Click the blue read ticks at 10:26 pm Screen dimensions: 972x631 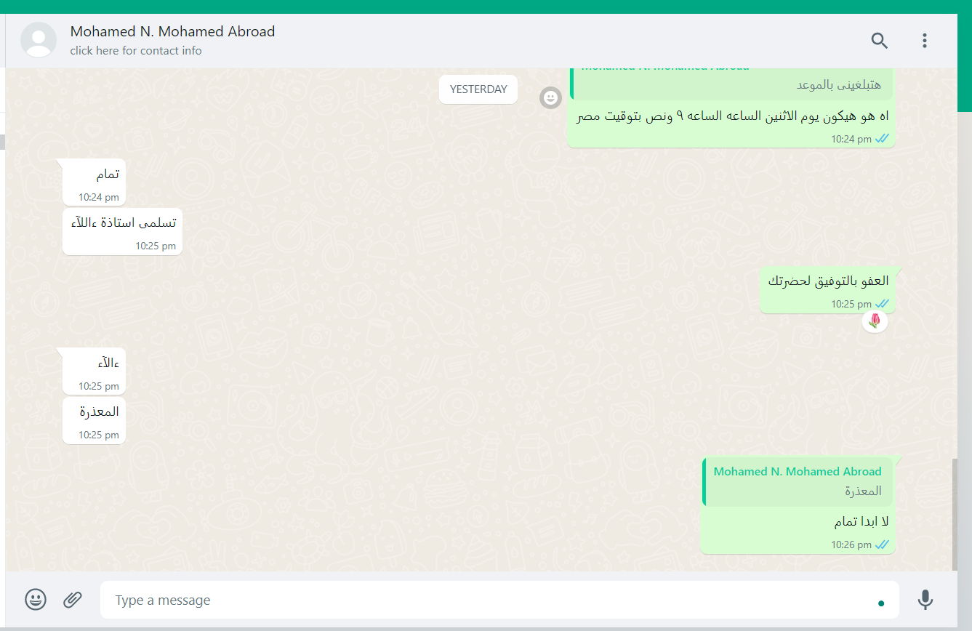[883, 544]
